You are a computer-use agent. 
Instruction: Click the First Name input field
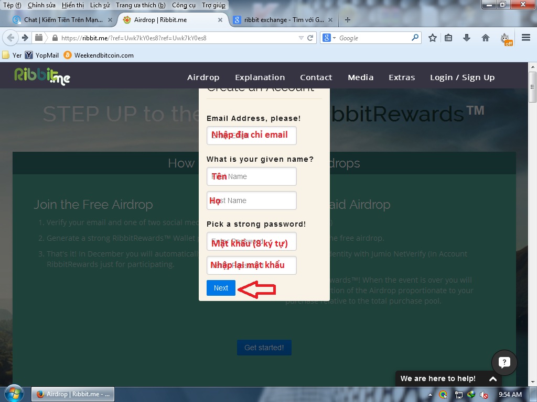(251, 176)
